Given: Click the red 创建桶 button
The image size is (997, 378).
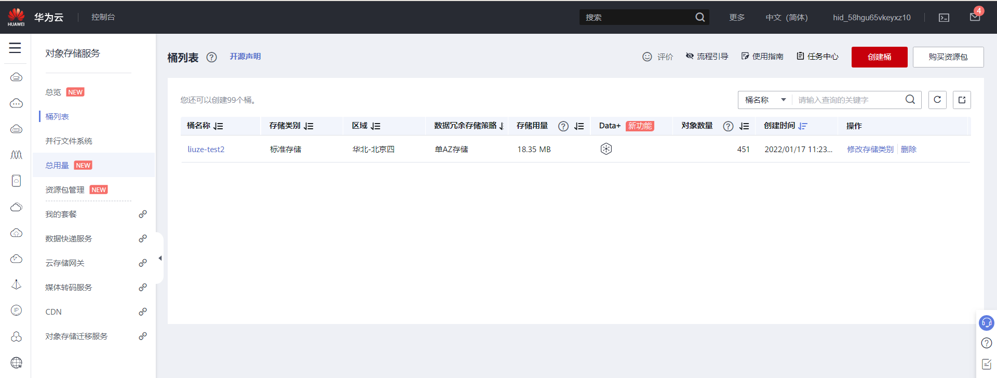Looking at the screenshot, I should click(x=879, y=57).
